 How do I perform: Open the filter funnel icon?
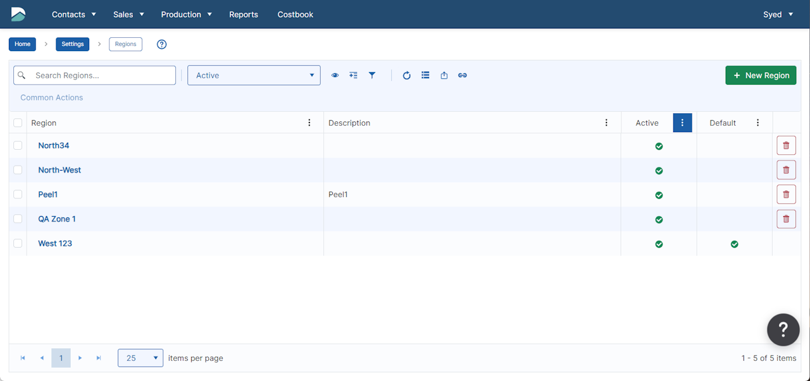click(372, 75)
